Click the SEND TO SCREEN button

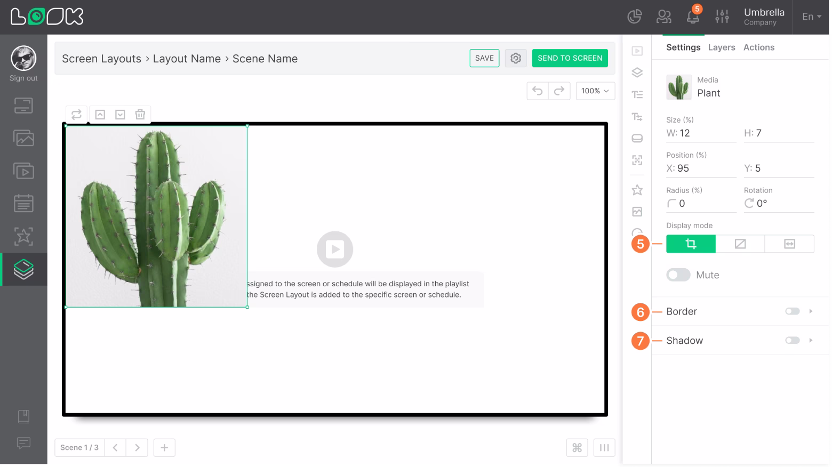570,58
